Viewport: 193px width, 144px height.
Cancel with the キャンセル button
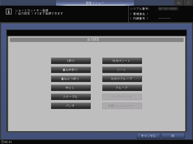[x=148, y=136]
